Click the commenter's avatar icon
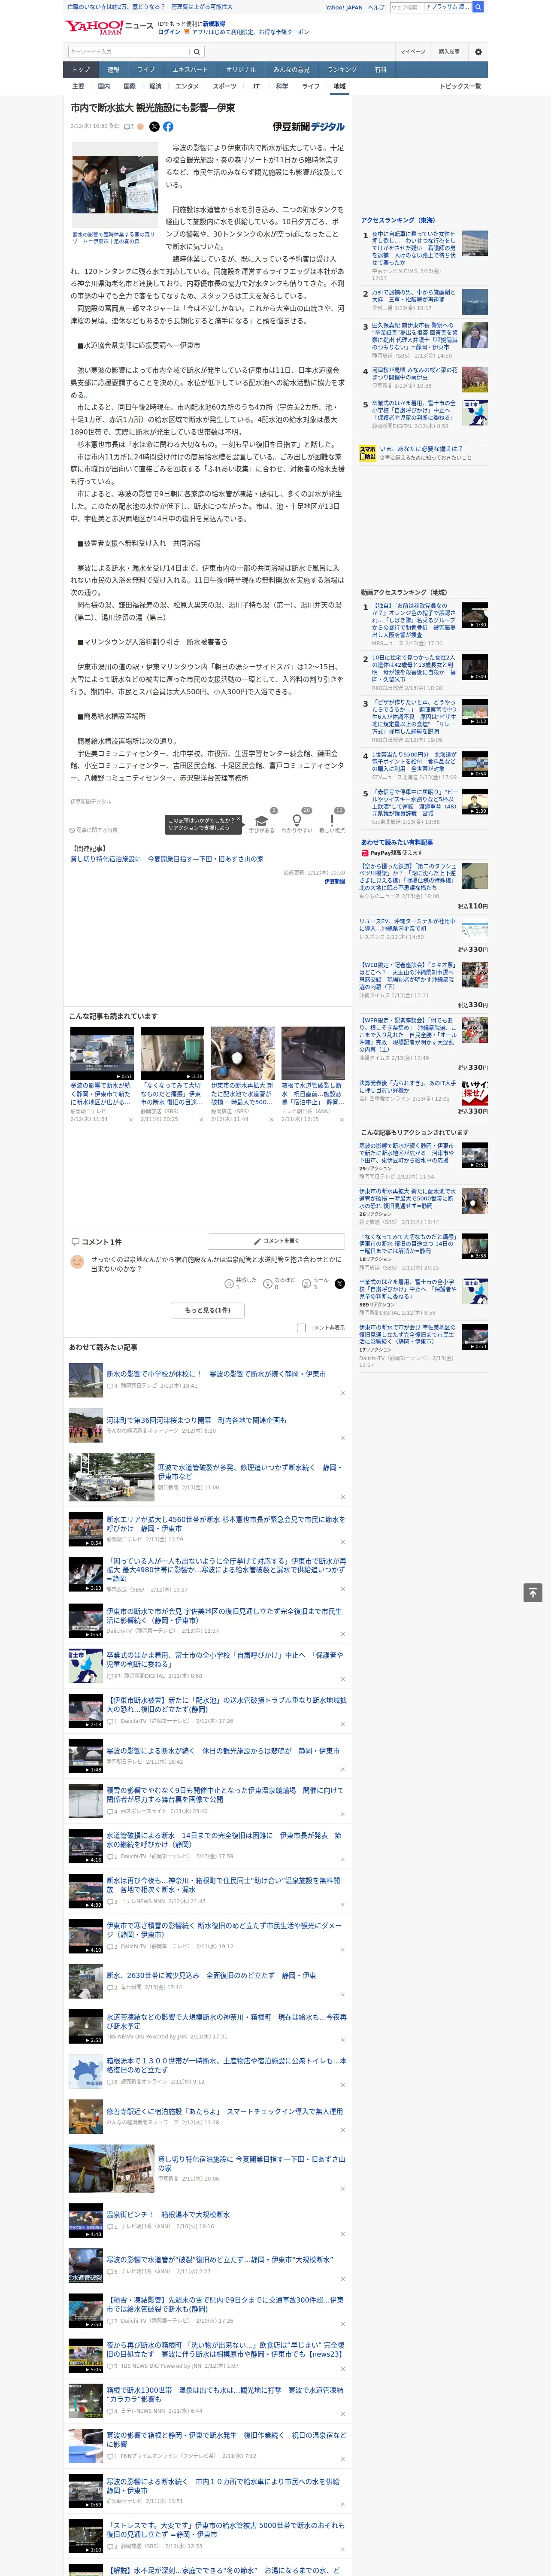The height and width of the screenshot is (2576, 551). coord(77,1262)
